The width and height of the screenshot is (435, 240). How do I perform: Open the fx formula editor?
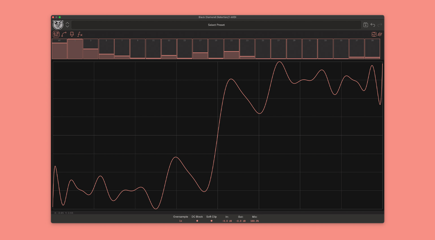[x=80, y=34]
